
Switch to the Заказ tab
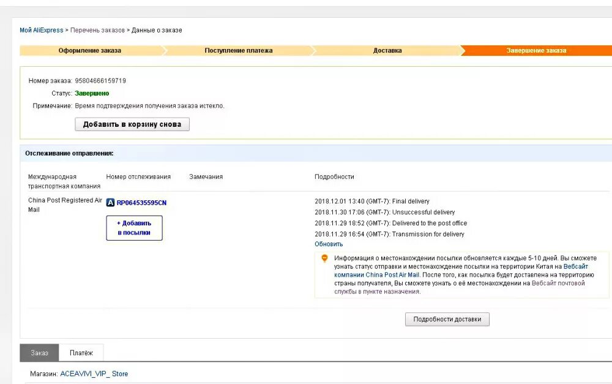pyautogui.click(x=39, y=353)
